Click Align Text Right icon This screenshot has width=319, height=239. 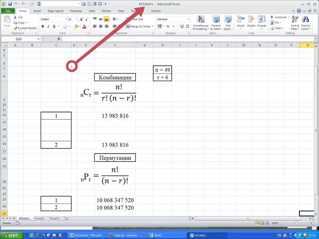pos(106,26)
